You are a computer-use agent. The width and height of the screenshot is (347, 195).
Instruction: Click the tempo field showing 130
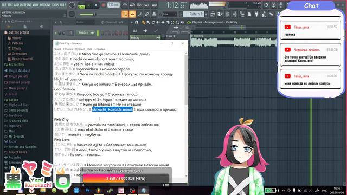pyautogui.click(x=113, y=5)
